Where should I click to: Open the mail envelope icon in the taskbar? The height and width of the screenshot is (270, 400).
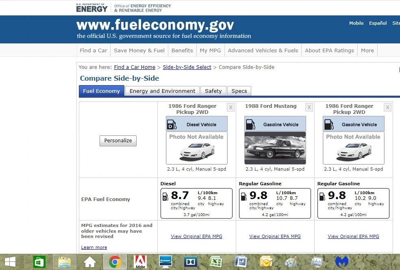(x=266, y=262)
